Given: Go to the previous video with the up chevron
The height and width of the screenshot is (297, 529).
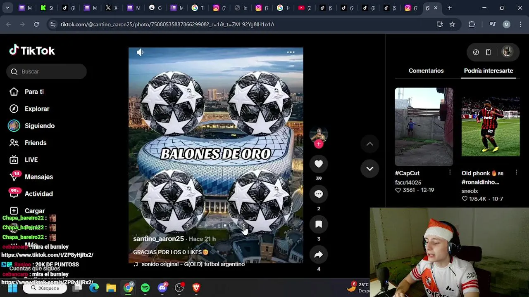Looking at the screenshot, I should [x=370, y=144].
